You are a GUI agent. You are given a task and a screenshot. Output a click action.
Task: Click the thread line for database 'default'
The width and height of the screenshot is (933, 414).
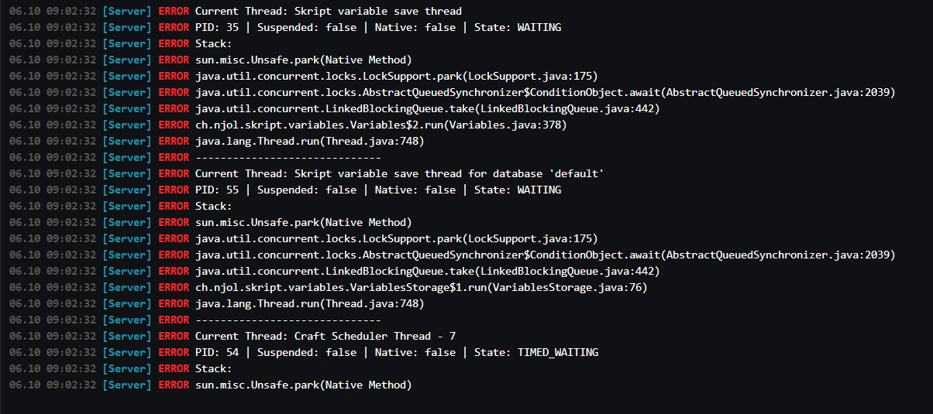tap(307, 173)
